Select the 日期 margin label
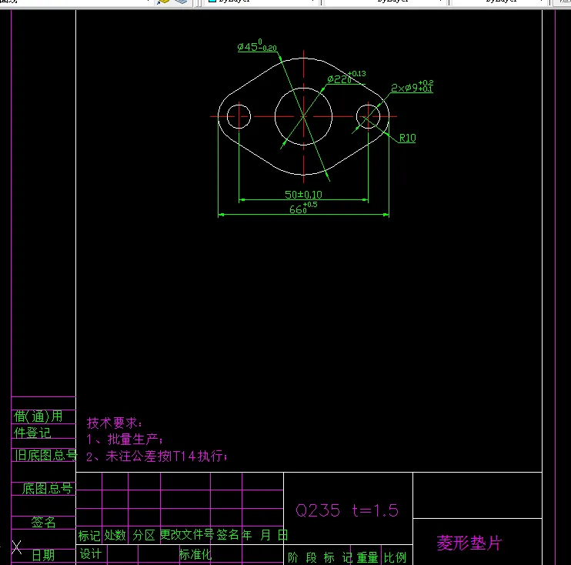Viewport: 571px width, 565px height. coord(43,555)
